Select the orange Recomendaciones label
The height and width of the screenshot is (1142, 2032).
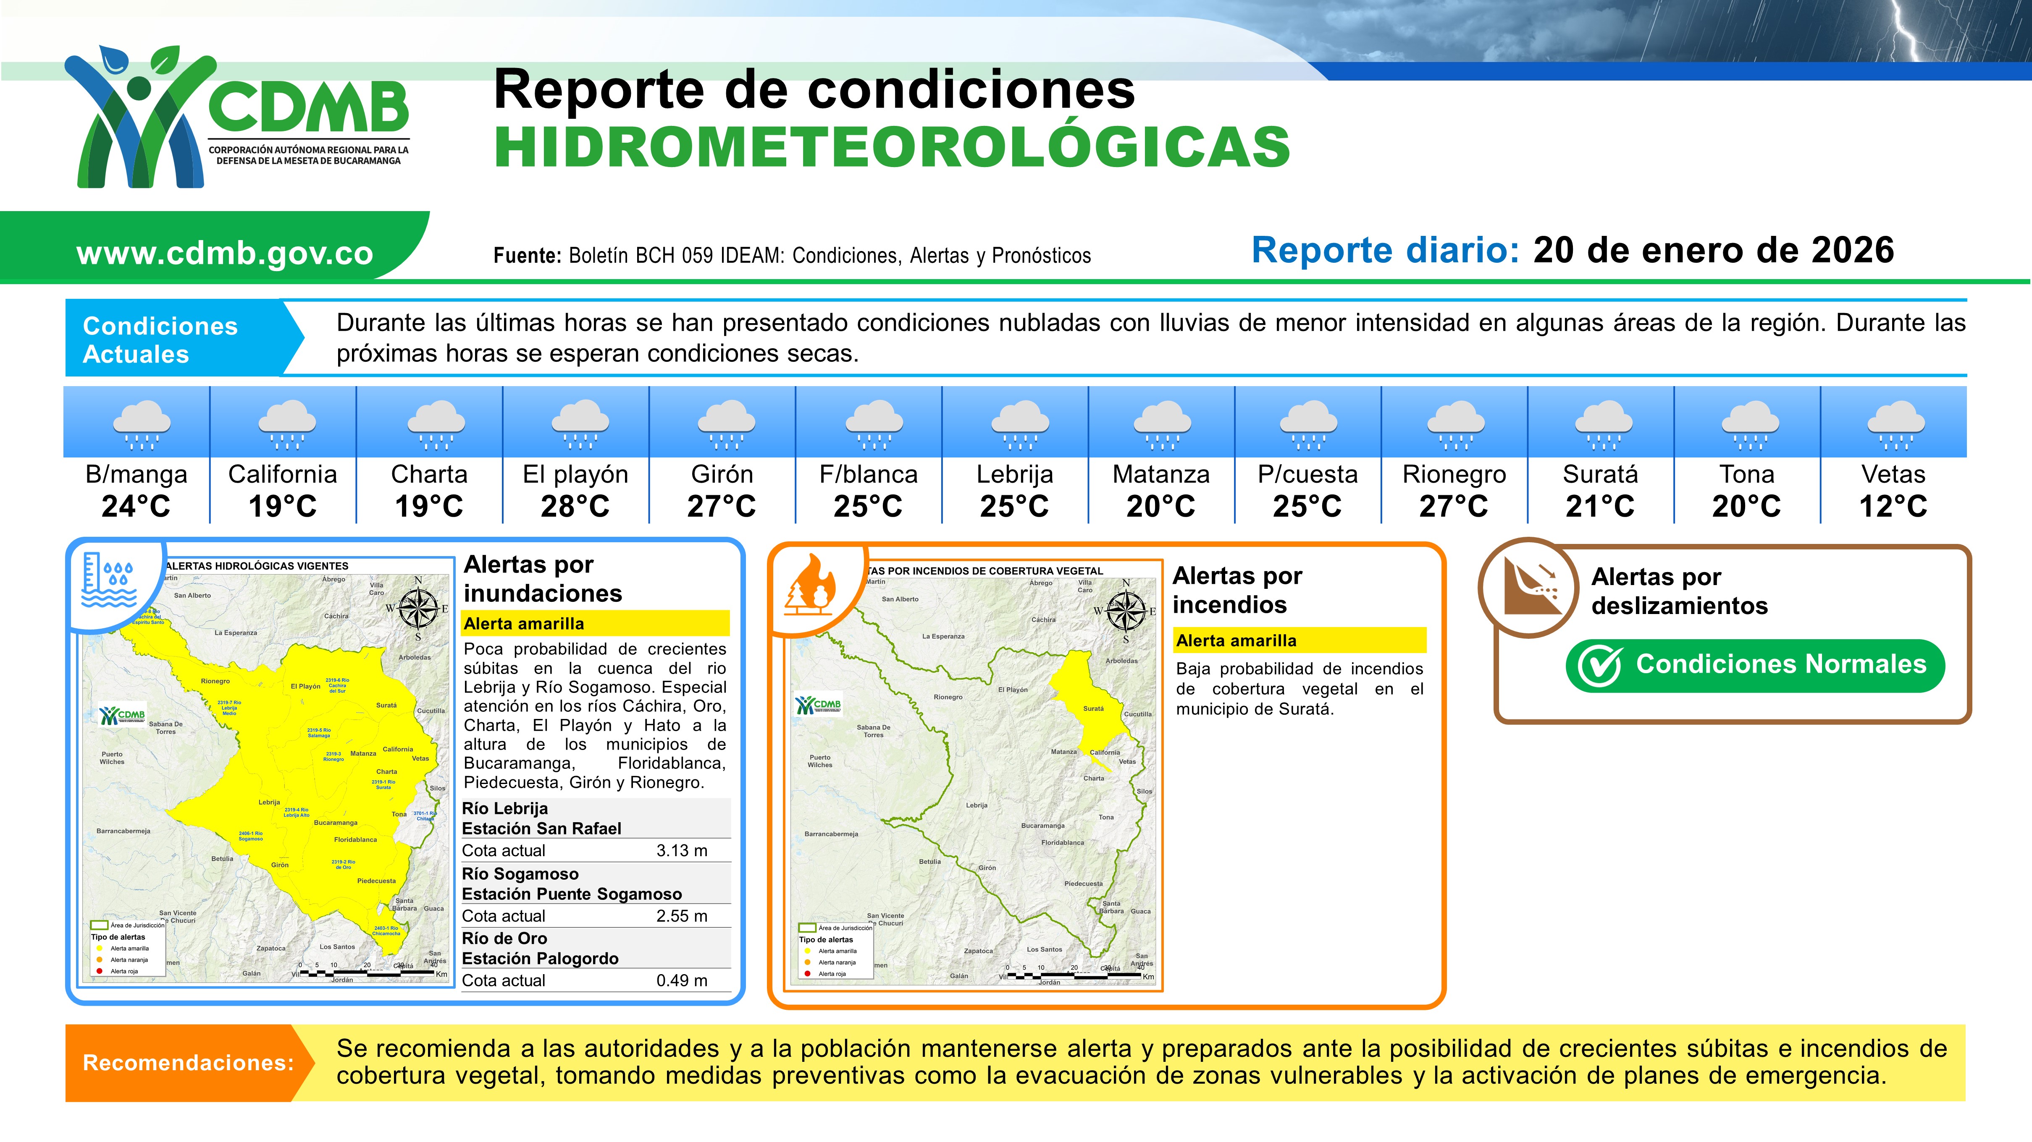187,1062
